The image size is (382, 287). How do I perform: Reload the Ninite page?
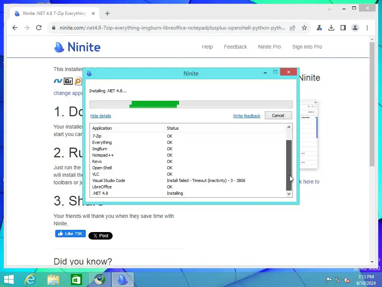pos(39,28)
